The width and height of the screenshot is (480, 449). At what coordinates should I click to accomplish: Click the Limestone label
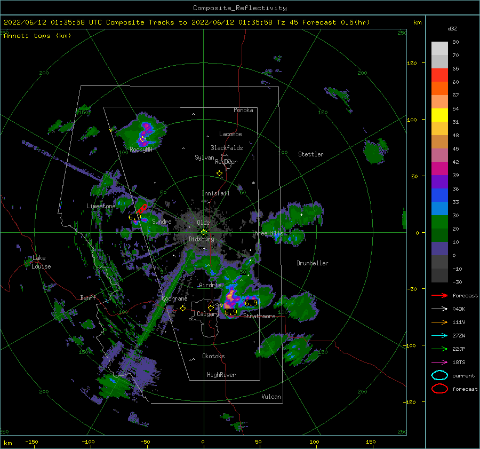pyautogui.click(x=101, y=206)
